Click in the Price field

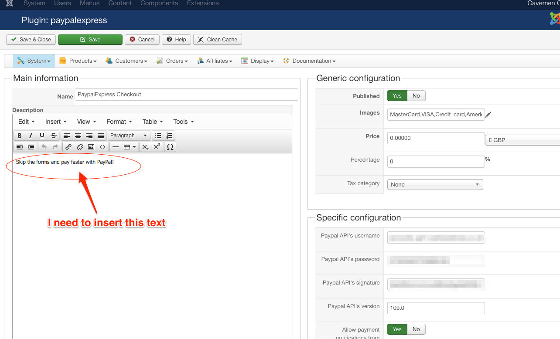click(x=436, y=138)
